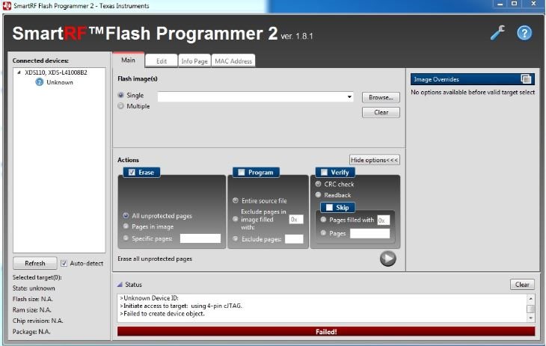This screenshot has width=546, height=346.
Task: Click the Image Overrides window icon
Action: point(526,79)
